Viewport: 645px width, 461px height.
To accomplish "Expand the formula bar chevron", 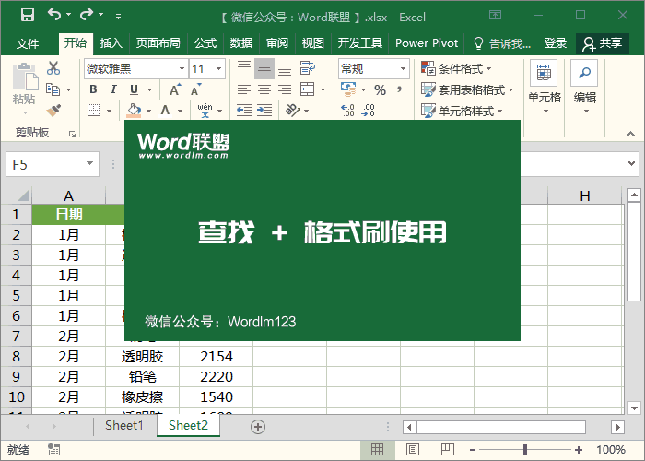I will tap(632, 163).
